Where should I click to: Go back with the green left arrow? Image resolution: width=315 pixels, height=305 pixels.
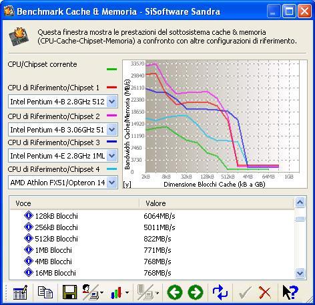point(175,292)
